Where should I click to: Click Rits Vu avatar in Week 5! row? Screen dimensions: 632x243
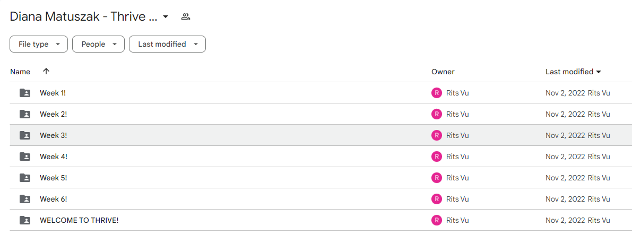pyautogui.click(x=437, y=177)
